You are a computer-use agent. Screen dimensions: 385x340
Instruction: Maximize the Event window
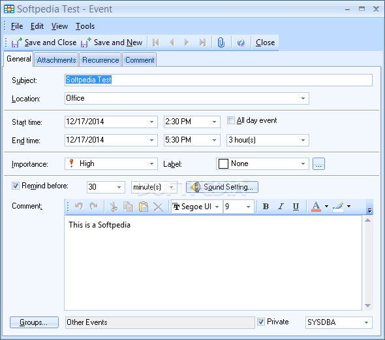(x=362, y=9)
